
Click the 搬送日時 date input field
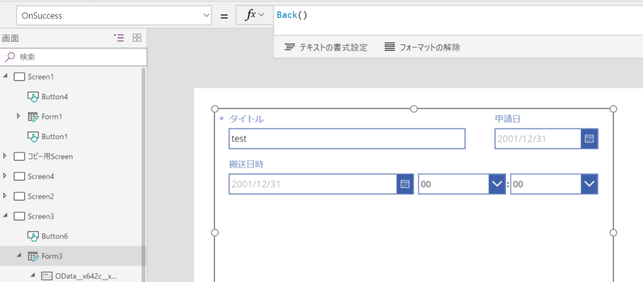[313, 184]
